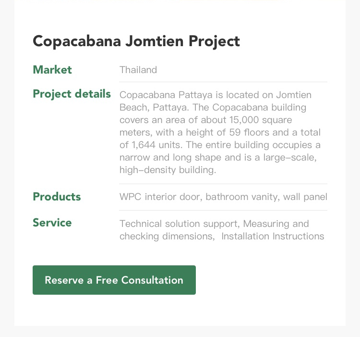The width and height of the screenshot is (360, 337).
Task: Click the Copacabana Jomtien Project heading
Action: click(x=136, y=41)
